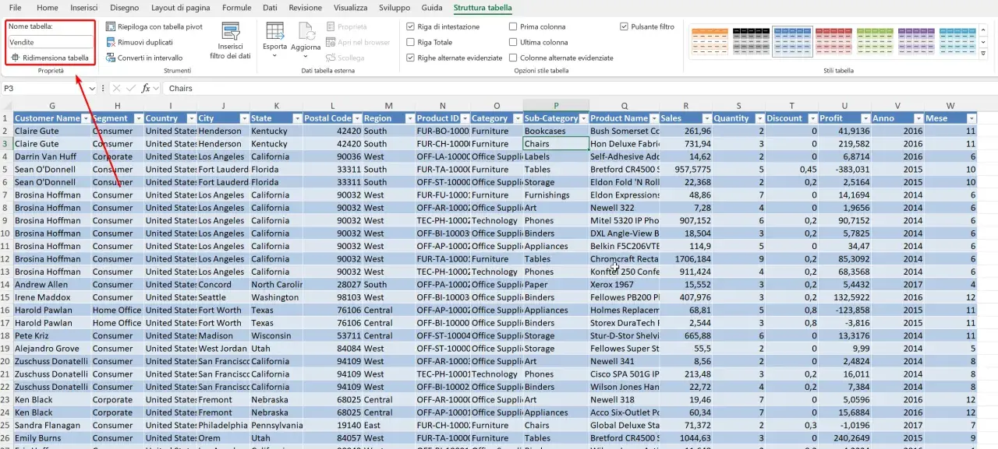Viewport: 998px width, 449px height.
Task: Apply the purple table style swatch
Action: [x=916, y=42]
